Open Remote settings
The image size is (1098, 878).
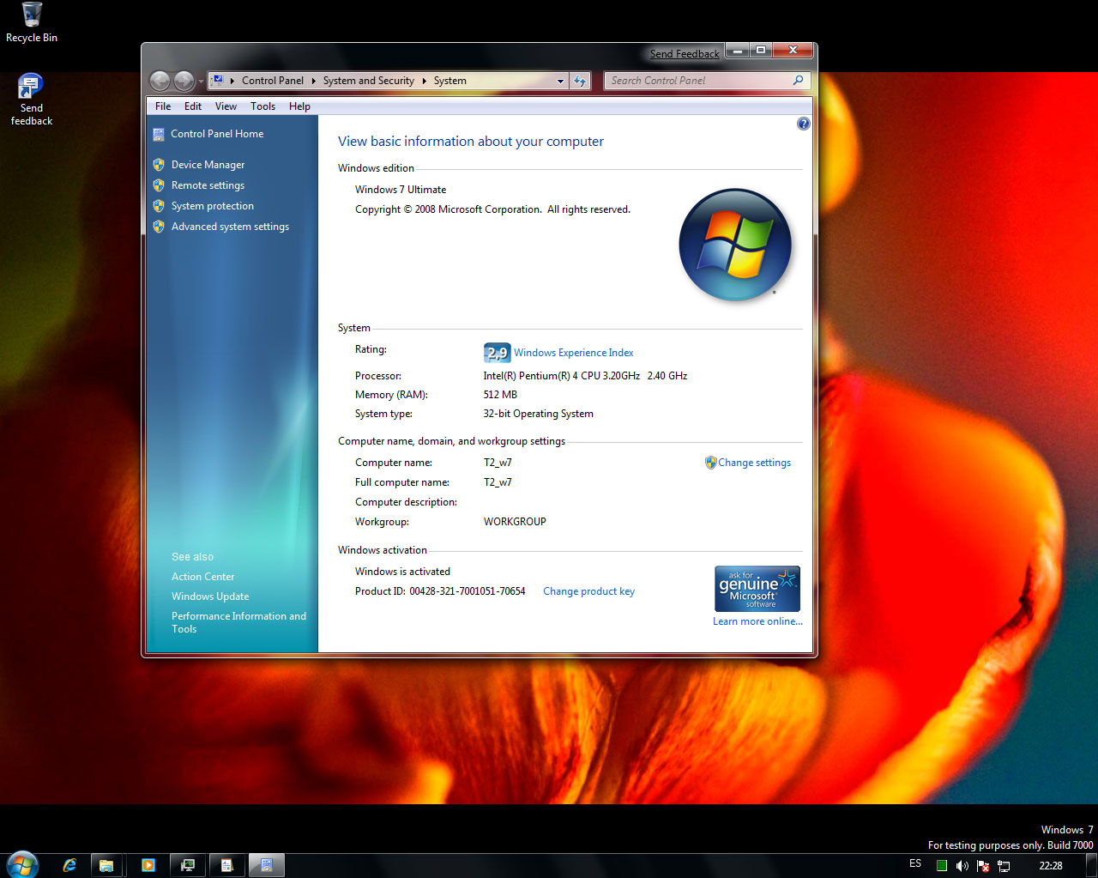pos(208,185)
